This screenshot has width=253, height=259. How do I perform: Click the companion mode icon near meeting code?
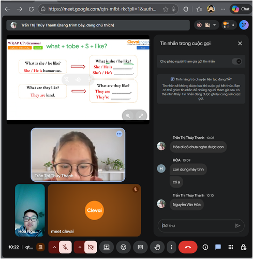click(x=40, y=247)
